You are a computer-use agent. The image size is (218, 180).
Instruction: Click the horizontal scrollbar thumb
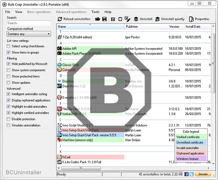coord(81,168)
